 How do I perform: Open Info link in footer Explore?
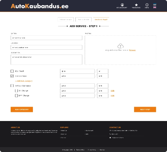[87, 134]
